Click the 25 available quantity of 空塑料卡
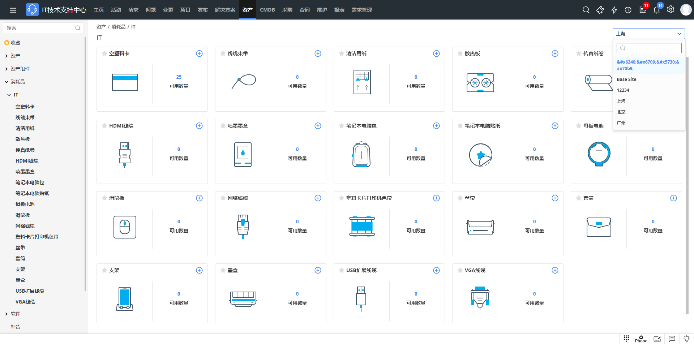The image size is (694, 344). pos(179,77)
